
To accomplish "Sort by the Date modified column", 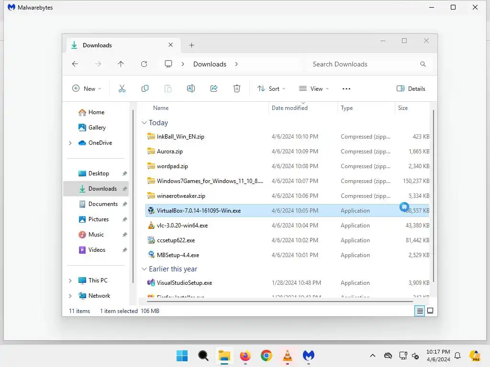I will 290,108.
